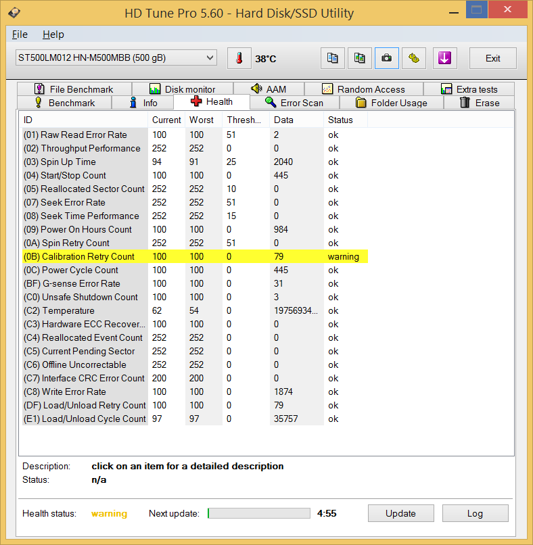The height and width of the screenshot is (545, 533).
Task: Select the Write Error Rate row
Action: [195, 392]
